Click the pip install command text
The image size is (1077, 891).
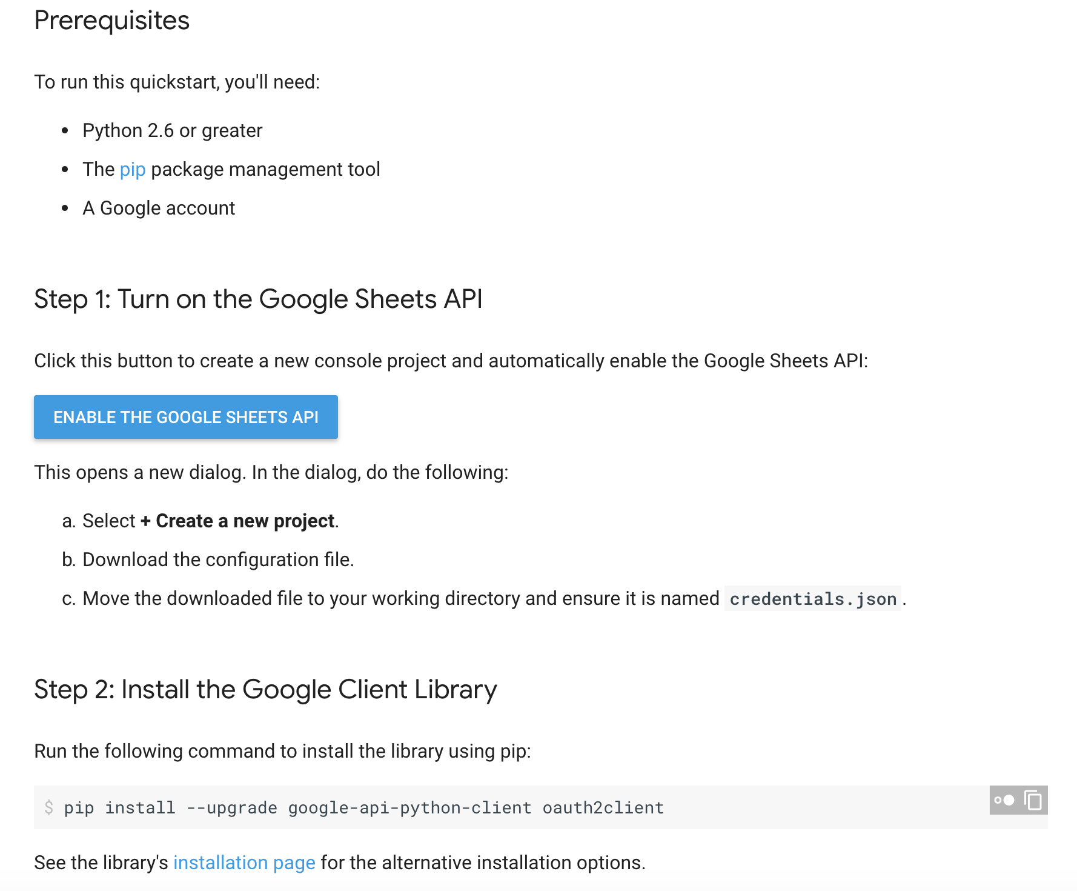click(x=364, y=807)
